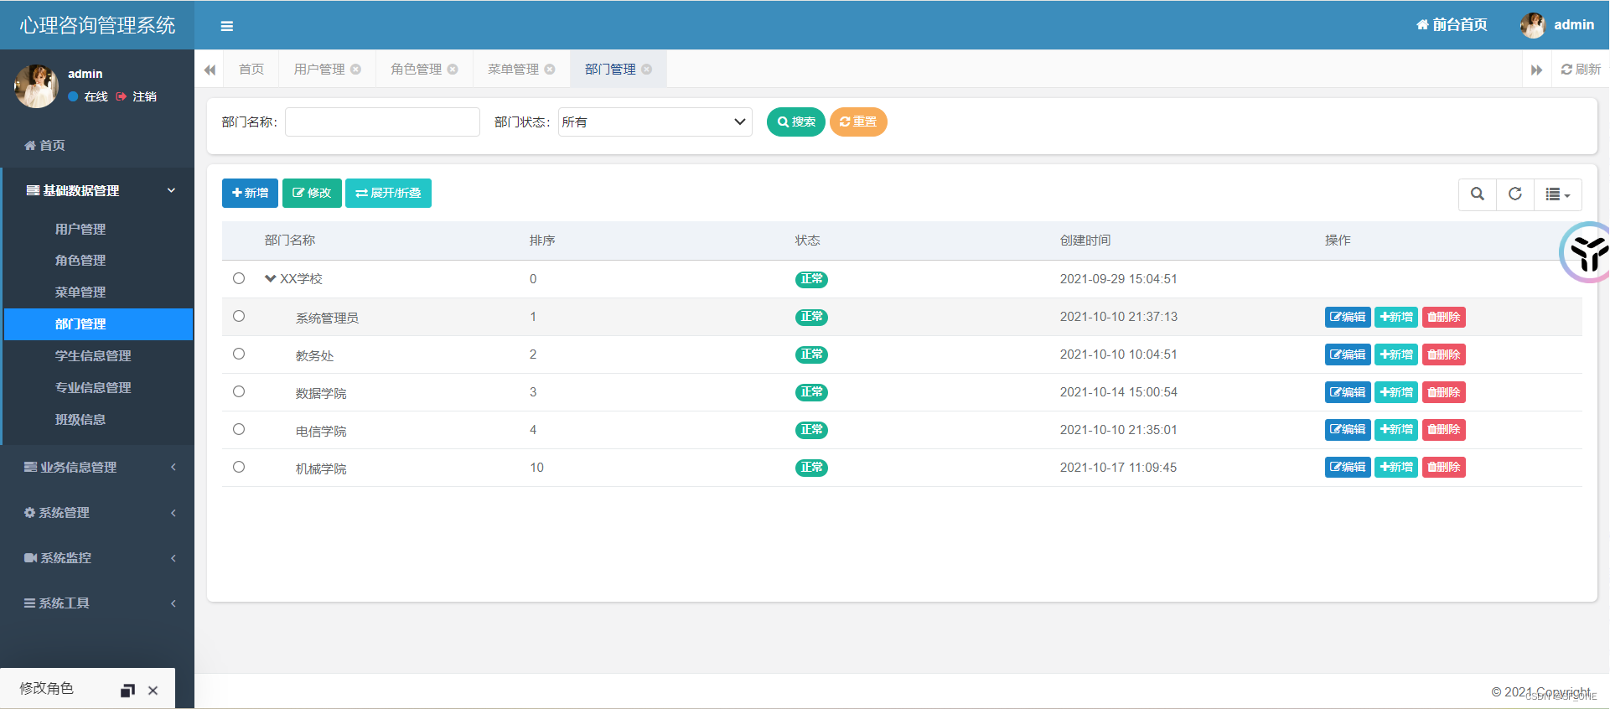Open the column list dropdown icon
Screen dimensions: 1610x709
click(x=1558, y=194)
